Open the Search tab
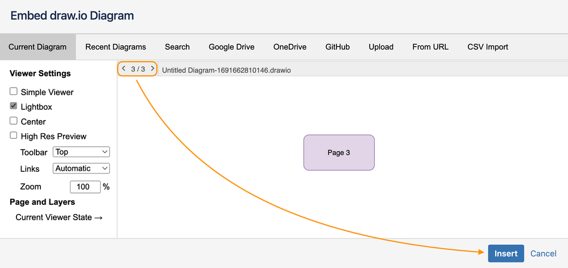This screenshot has width=568, height=268. click(x=177, y=47)
